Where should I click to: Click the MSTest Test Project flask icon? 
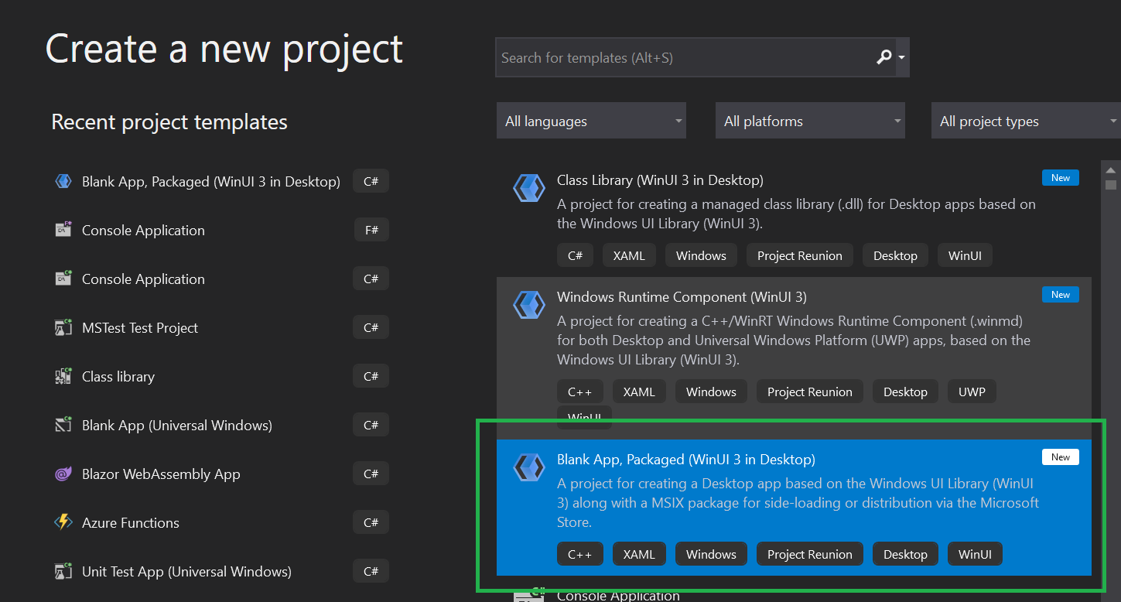pos(63,328)
